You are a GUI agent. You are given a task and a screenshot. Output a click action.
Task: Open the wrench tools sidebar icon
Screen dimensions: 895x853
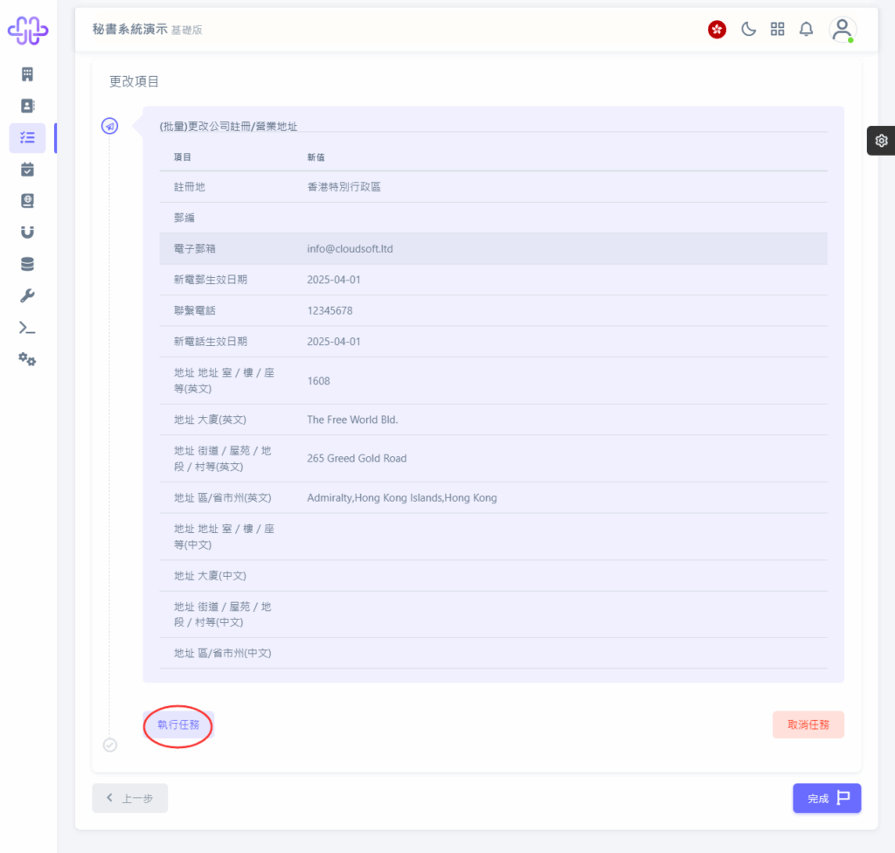tap(27, 295)
